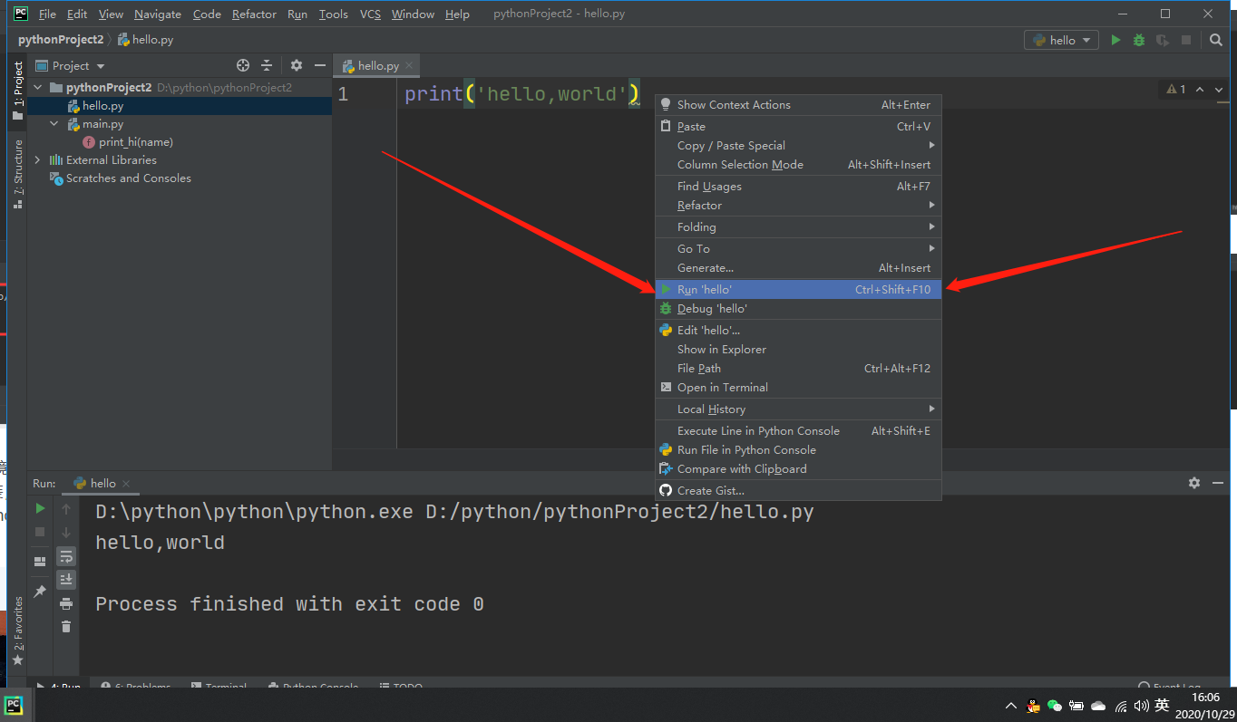
Task: Close the hello tab in the Run panel
Action: 126,484
